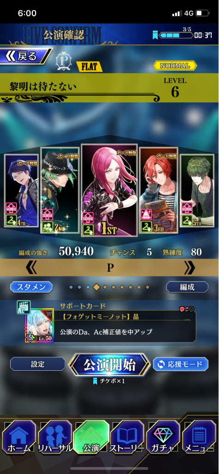
Task: Tap the ticket bookmark icon near stamina gauge
Action: coord(155,36)
